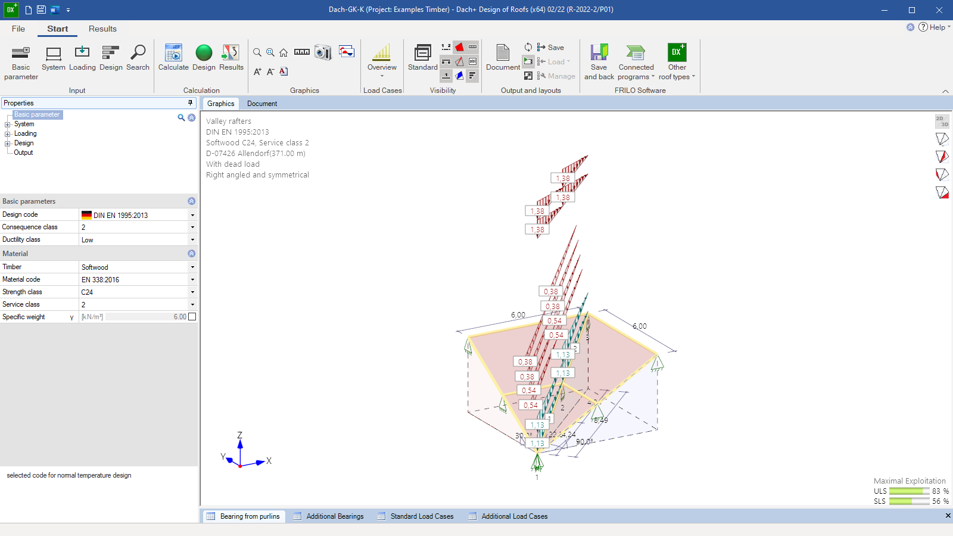Open the graphic settings picture icon
Screen dimensions: 953x536
tap(347, 51)
